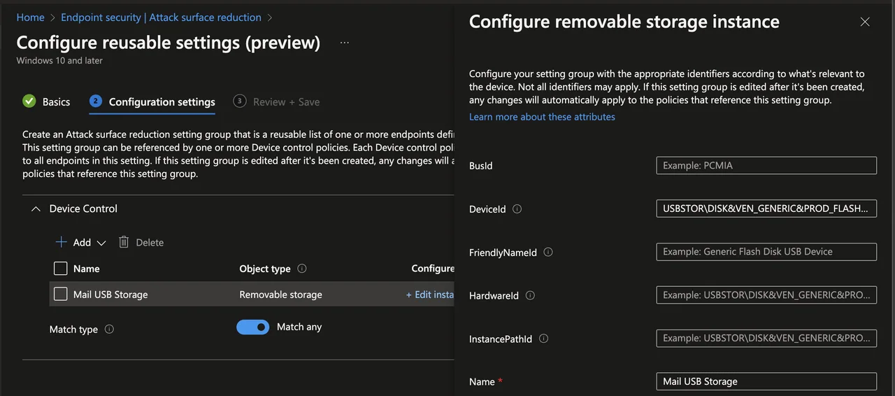Tick the Mail USB Storage row checkbox
Screen dimensions: 895x396
pos(61,295)
